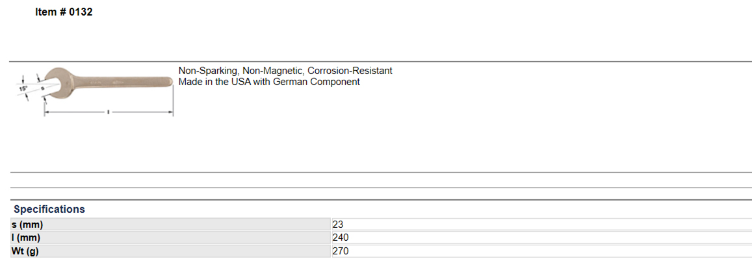Click the wrench handle middle with engraving
The image size is (752, 270).
pos(110,82)
